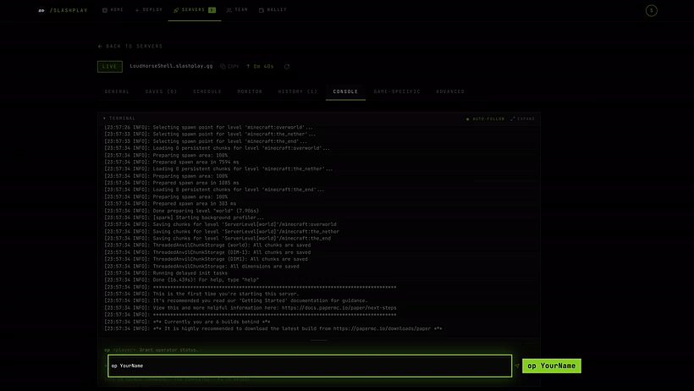The width and height of the screenshot is (694, 391).
Task: Click 'Prepared spawn area in 7594 ms' line
Action: (x=172, y=162)
